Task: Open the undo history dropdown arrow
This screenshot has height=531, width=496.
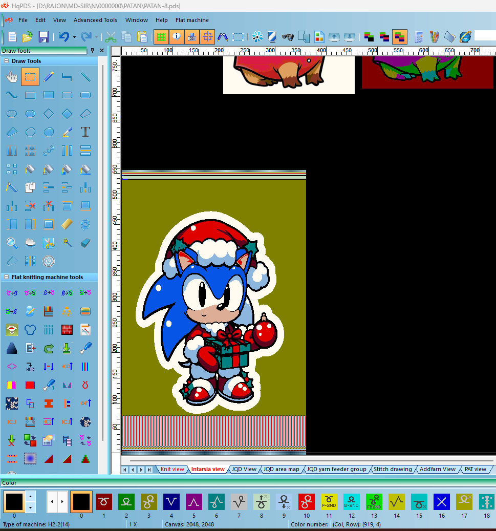Action: tap(74, 37)
